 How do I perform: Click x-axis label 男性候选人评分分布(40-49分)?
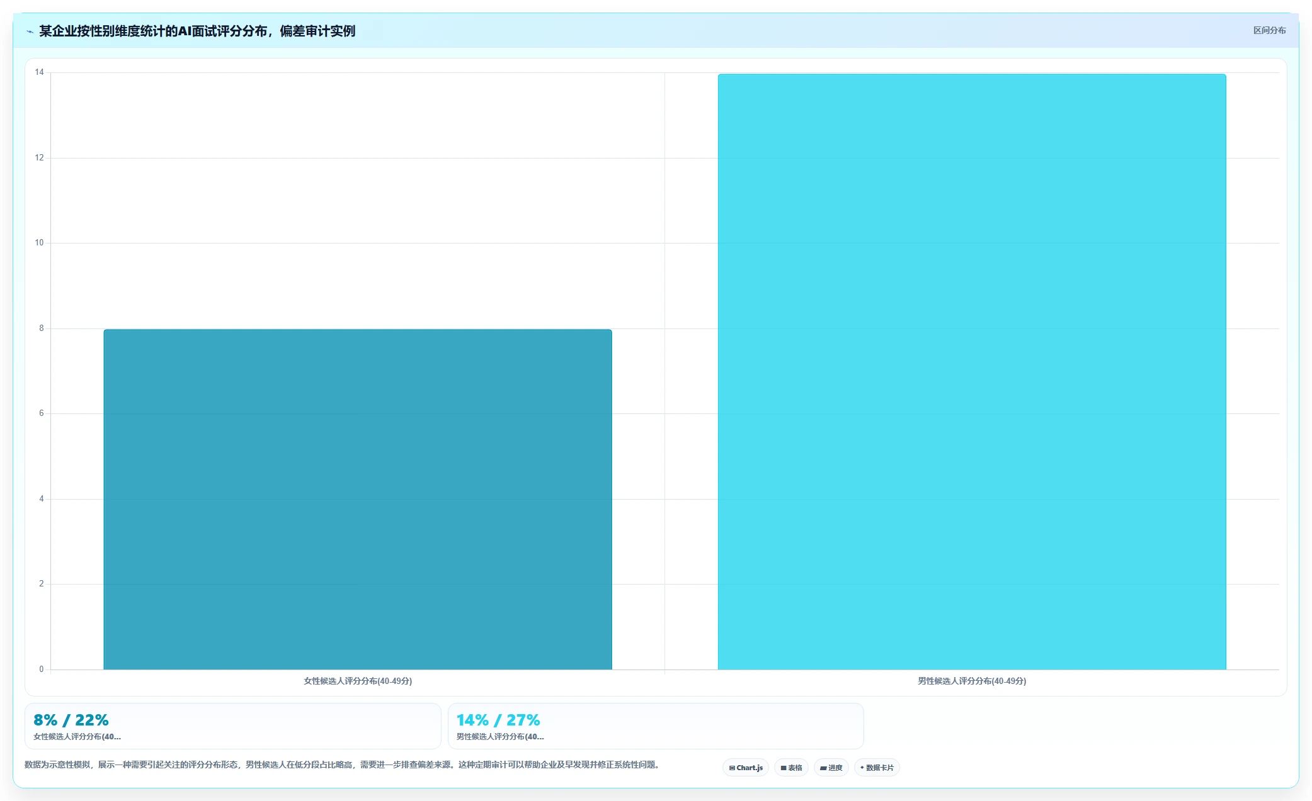point(972,681)
